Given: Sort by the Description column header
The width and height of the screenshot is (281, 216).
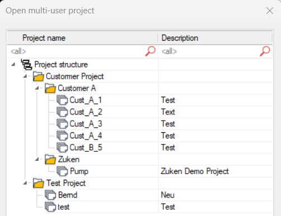Looking at the screenshot, I should pyautogui.click(x=215, y=38).
